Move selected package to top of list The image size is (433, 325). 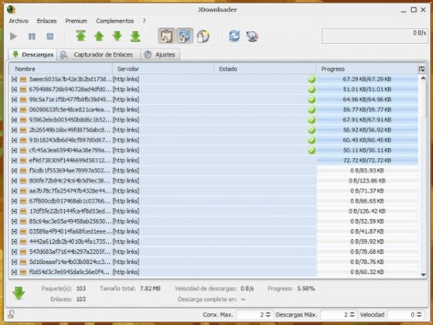pyautogui.click(x=80, y=36)
